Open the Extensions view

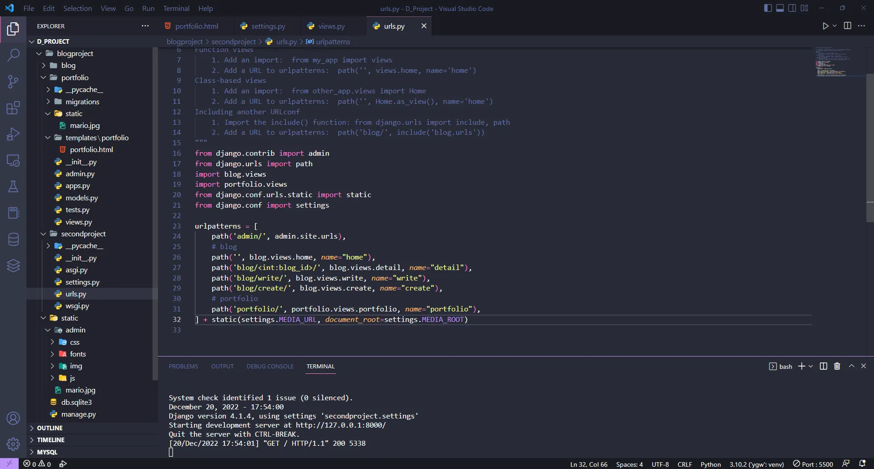tap(13, 108)
